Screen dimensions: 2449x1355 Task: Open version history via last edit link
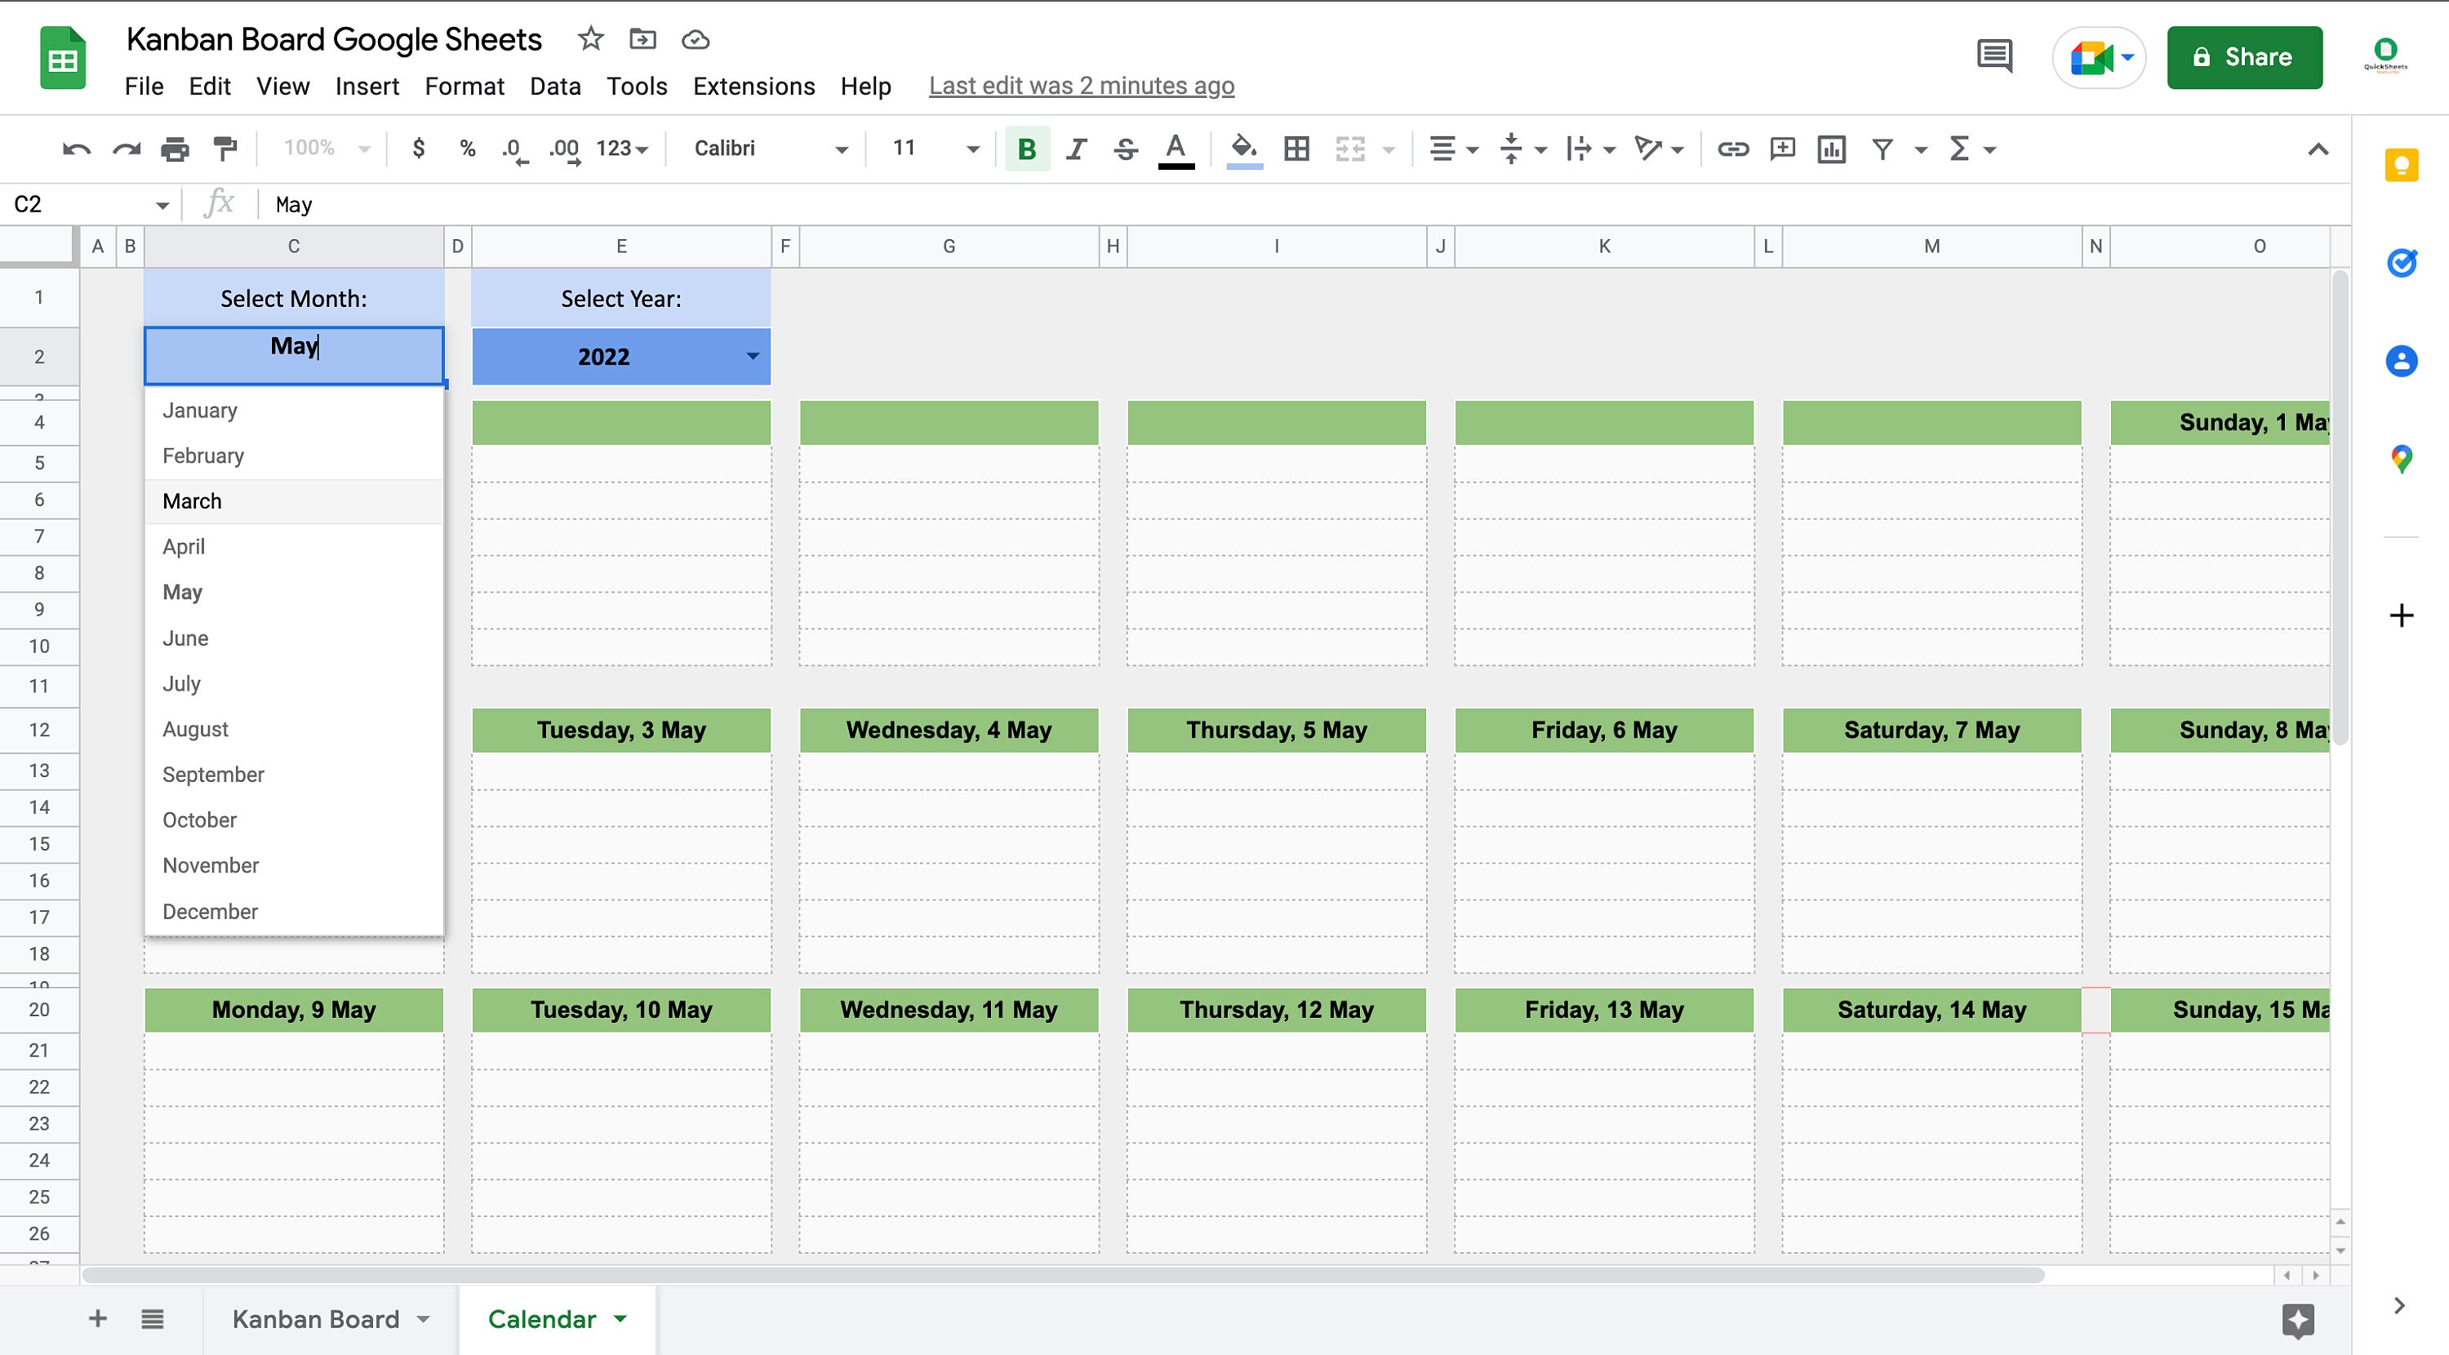(1082, 86)
